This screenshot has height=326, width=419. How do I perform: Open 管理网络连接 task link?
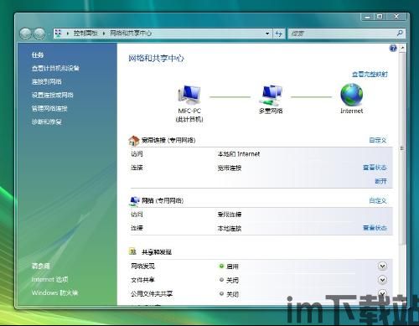coord(49,108)
